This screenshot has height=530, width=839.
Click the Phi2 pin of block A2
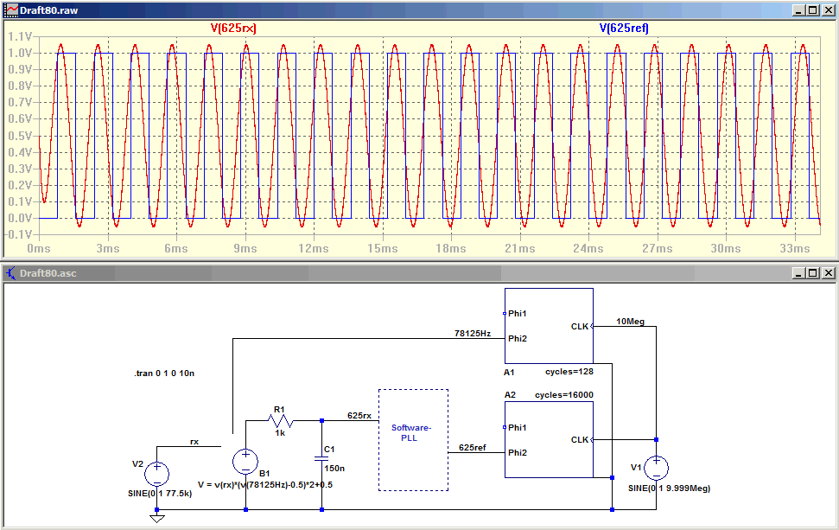[x=518, y=453]
